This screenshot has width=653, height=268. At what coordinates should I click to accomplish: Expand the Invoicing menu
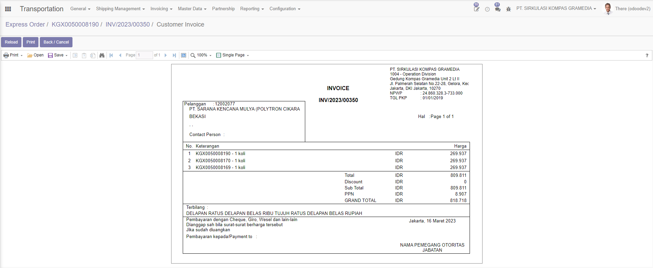(x=162, y=9)
